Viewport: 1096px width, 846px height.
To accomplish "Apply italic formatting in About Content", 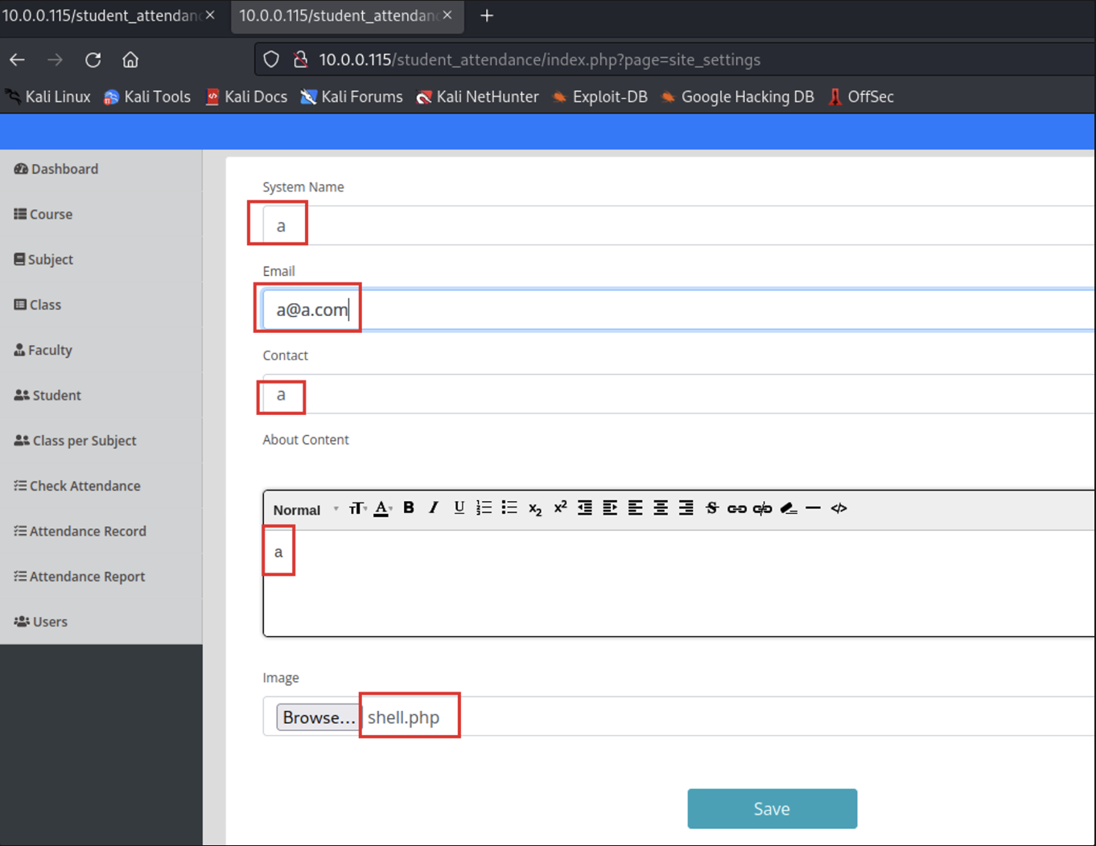I will (434, 508).
